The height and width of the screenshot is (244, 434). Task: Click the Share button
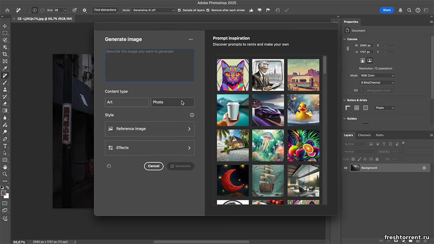pos(387,10)
